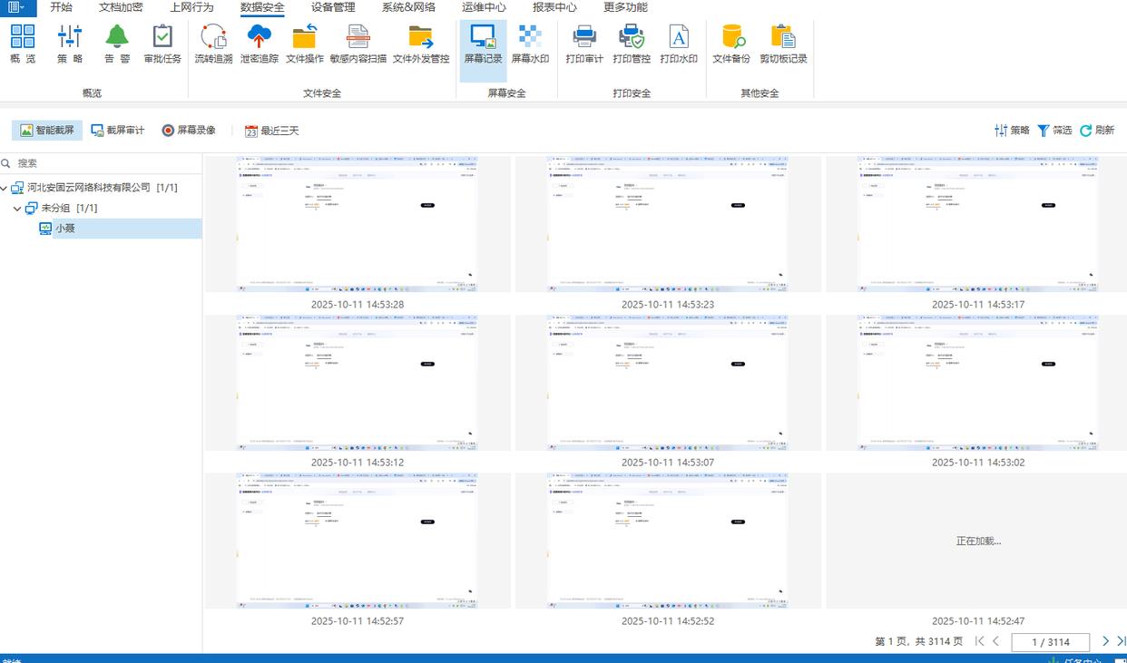Open the 策略 policy icon in ribbon

(70, 44)
